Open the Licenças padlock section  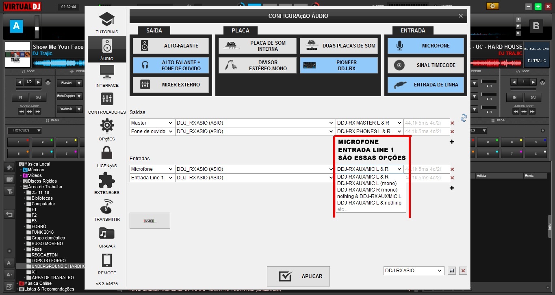107,157
